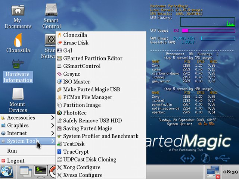Open PhotoRec menu entry
Screen dimensions: 239x179
[101, 113]
